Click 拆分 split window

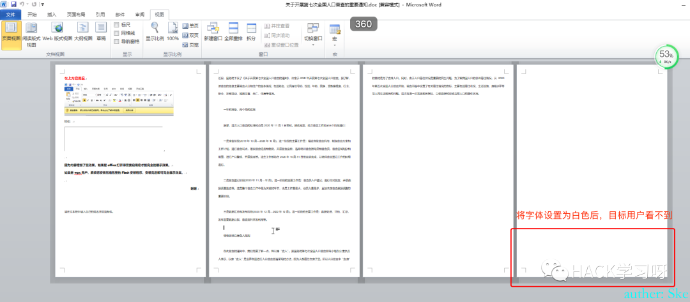click(x=251, y=32)
